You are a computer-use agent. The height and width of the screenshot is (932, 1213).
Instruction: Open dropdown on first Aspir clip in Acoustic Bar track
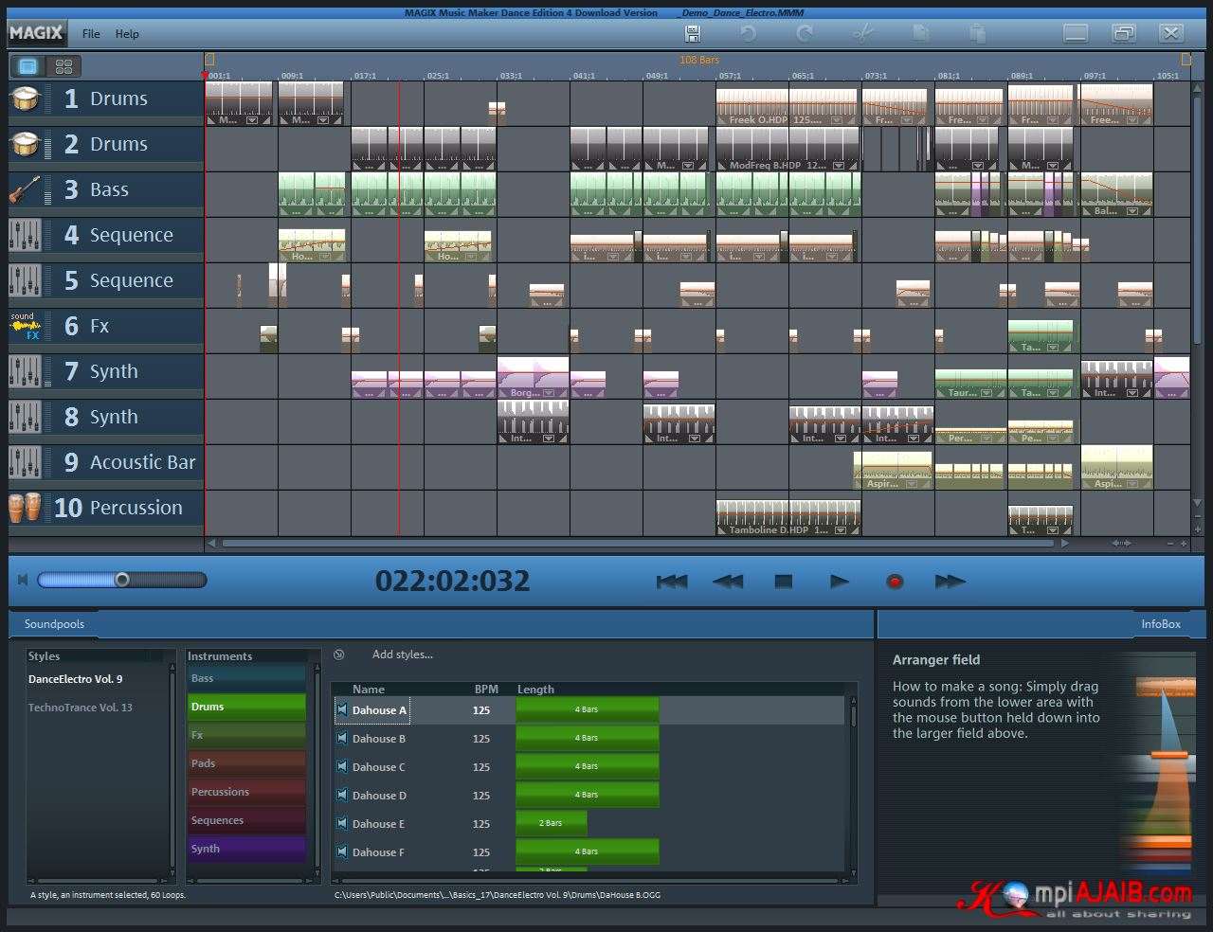[x=912, y=484]
